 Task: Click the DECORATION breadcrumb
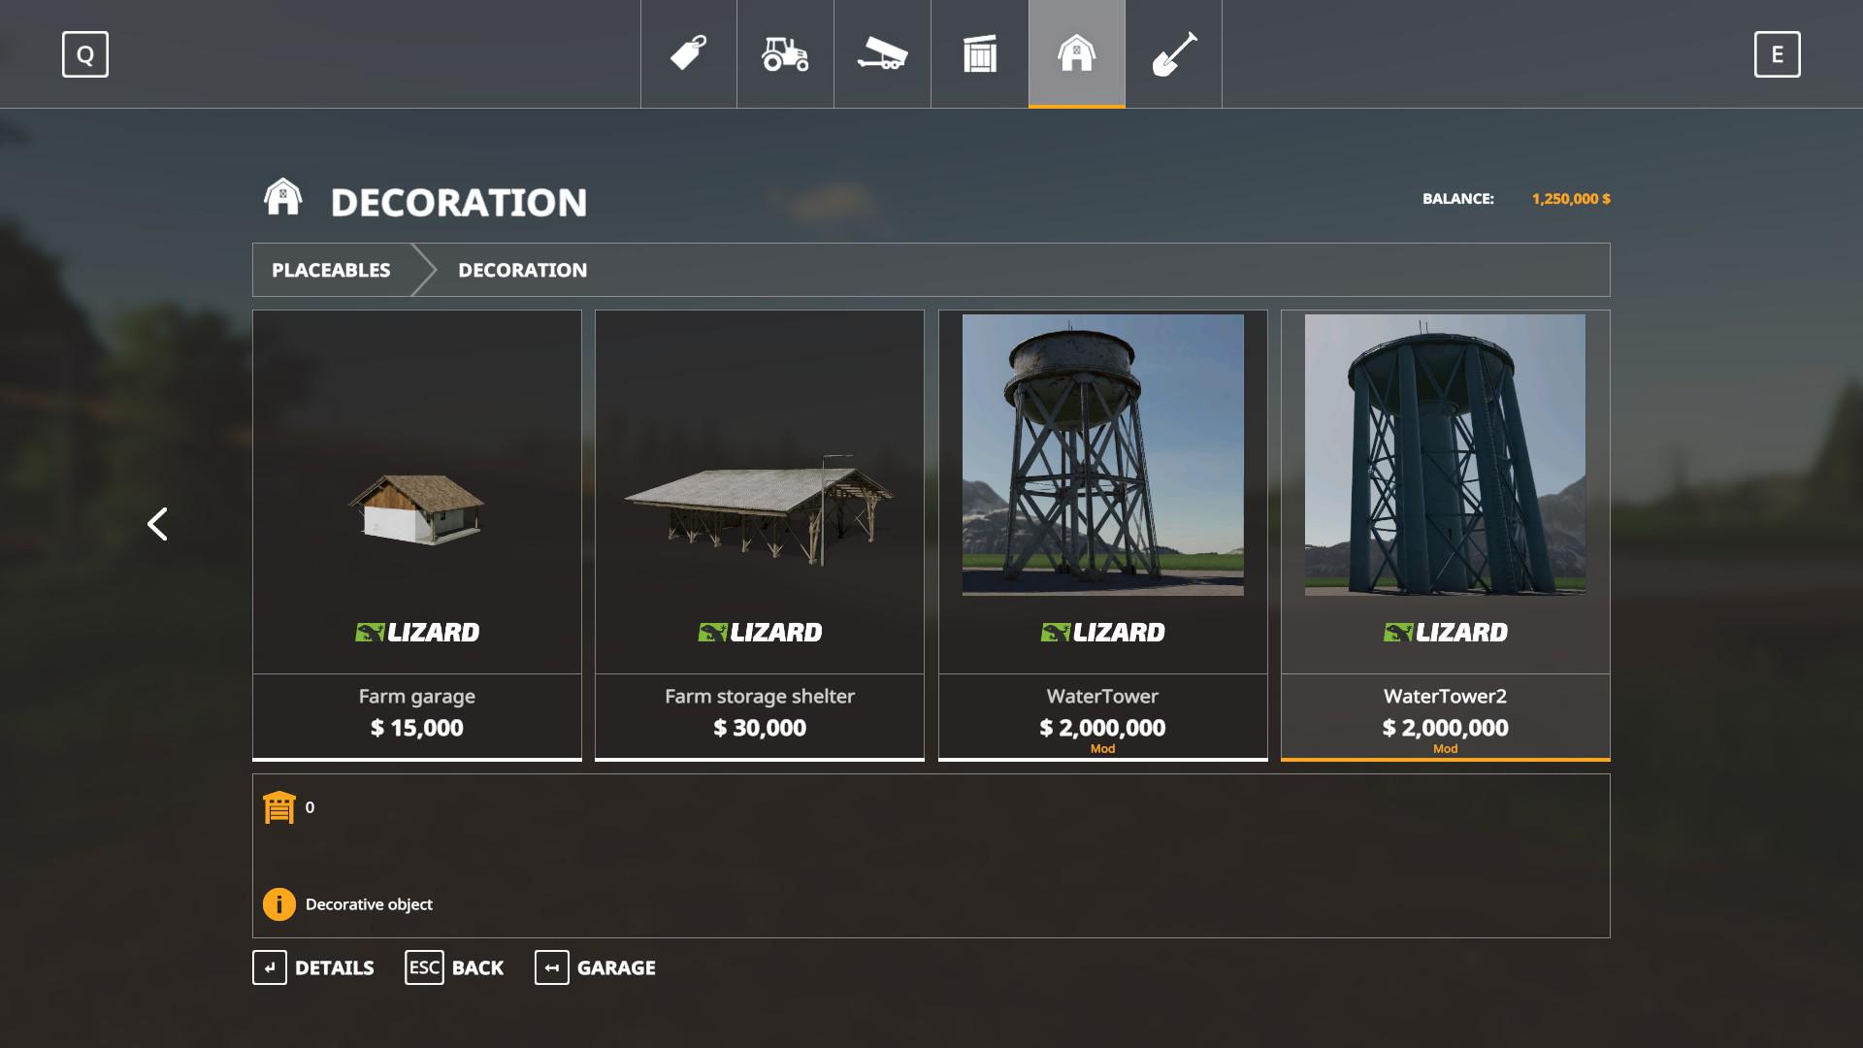click(522, 270)
